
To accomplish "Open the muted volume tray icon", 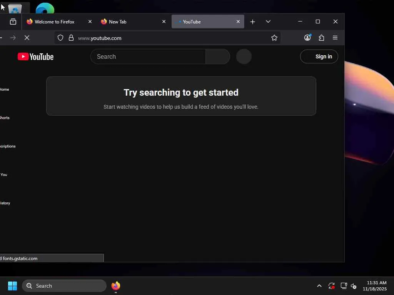I will 354,286.
